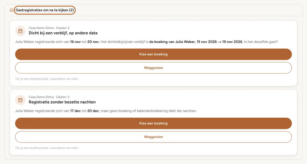Viewport: 307px width, 164px height.
Task: Click the inbox icon beside Gastregistraties heading
Action: (x=12, y=10)
